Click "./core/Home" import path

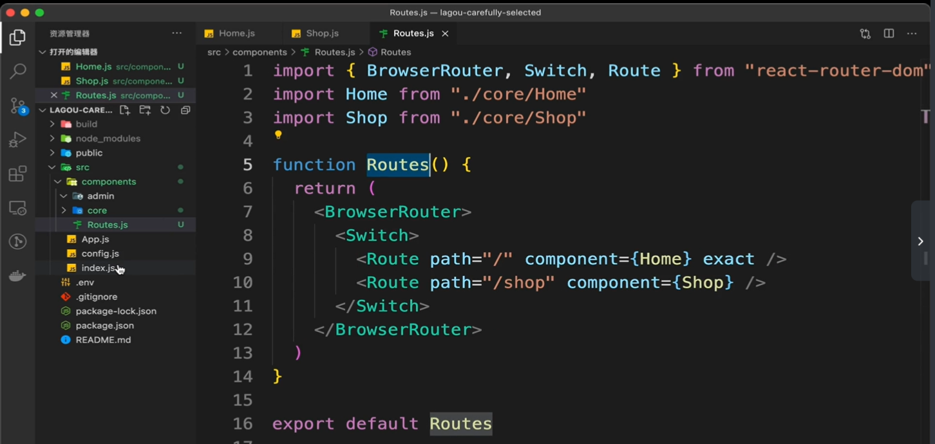click(518, 94)
